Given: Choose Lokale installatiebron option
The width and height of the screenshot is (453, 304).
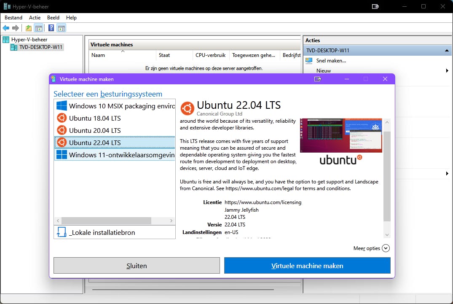Looking at the screenshot, I should [115, 232].
